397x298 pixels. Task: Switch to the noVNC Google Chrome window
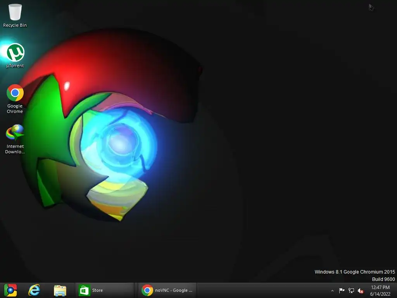(x=167, y=290)
